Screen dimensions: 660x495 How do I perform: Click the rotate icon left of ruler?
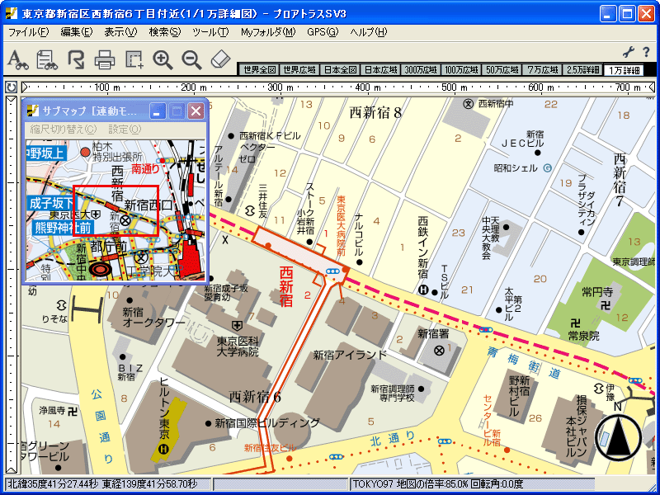click(11, 87)
